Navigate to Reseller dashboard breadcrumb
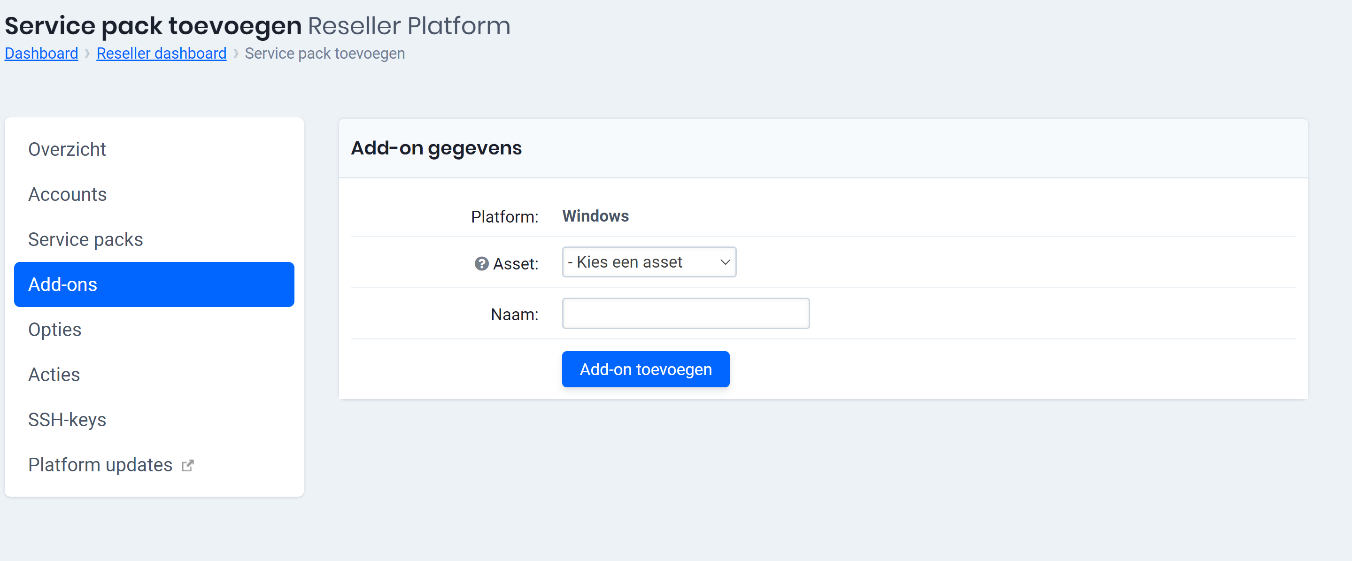This screenshot has width=1352, height=561. coord(161,53)
